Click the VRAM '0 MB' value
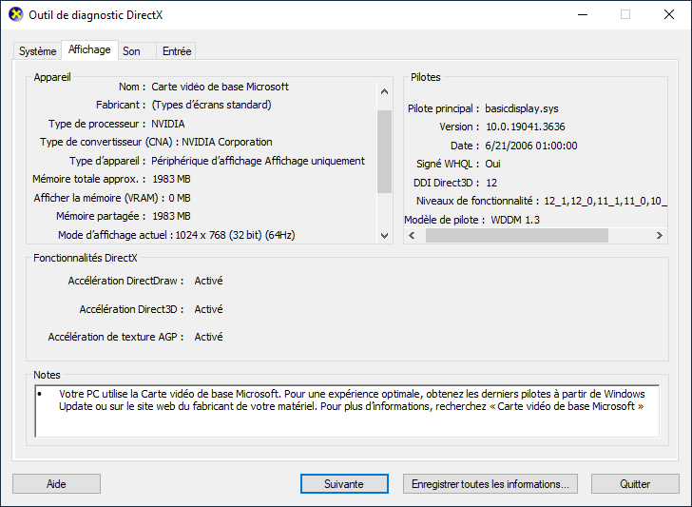This screenshot has height=507, width=692. (180, 198)
